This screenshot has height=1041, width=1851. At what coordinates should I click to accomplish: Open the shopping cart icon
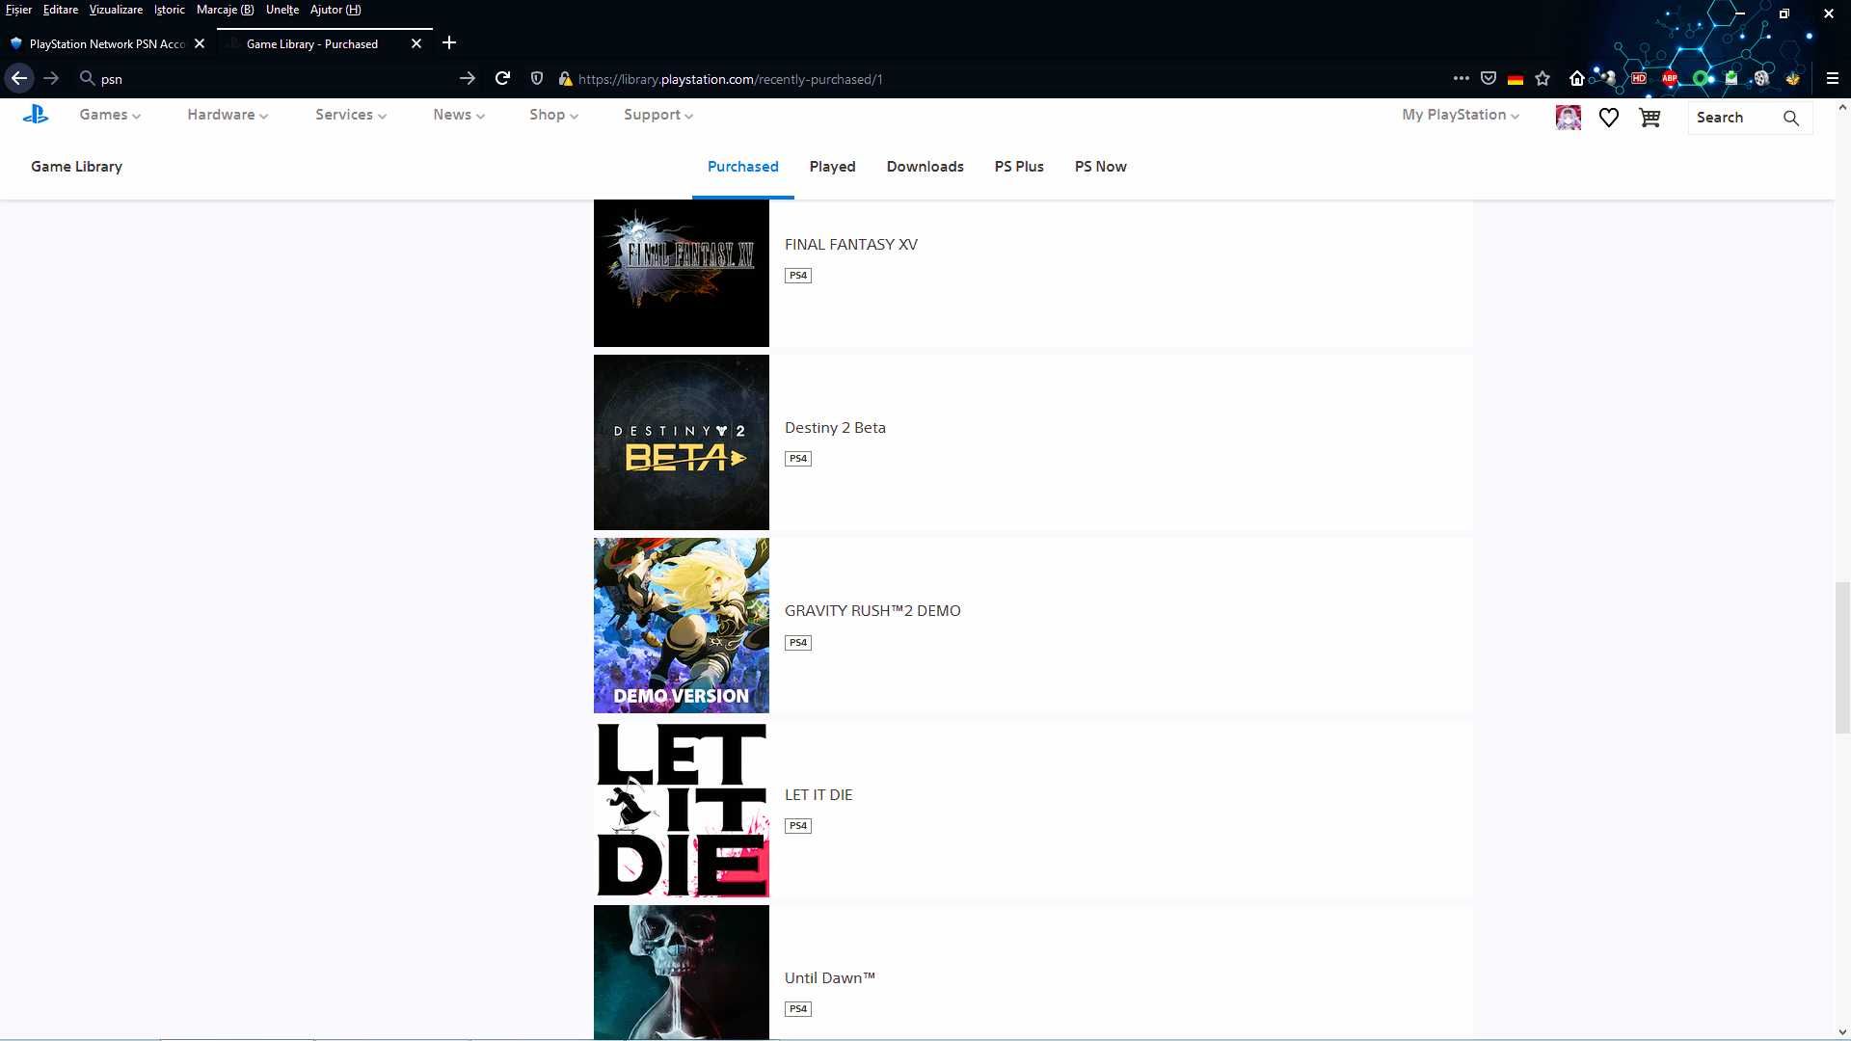tap(1649, 117)
